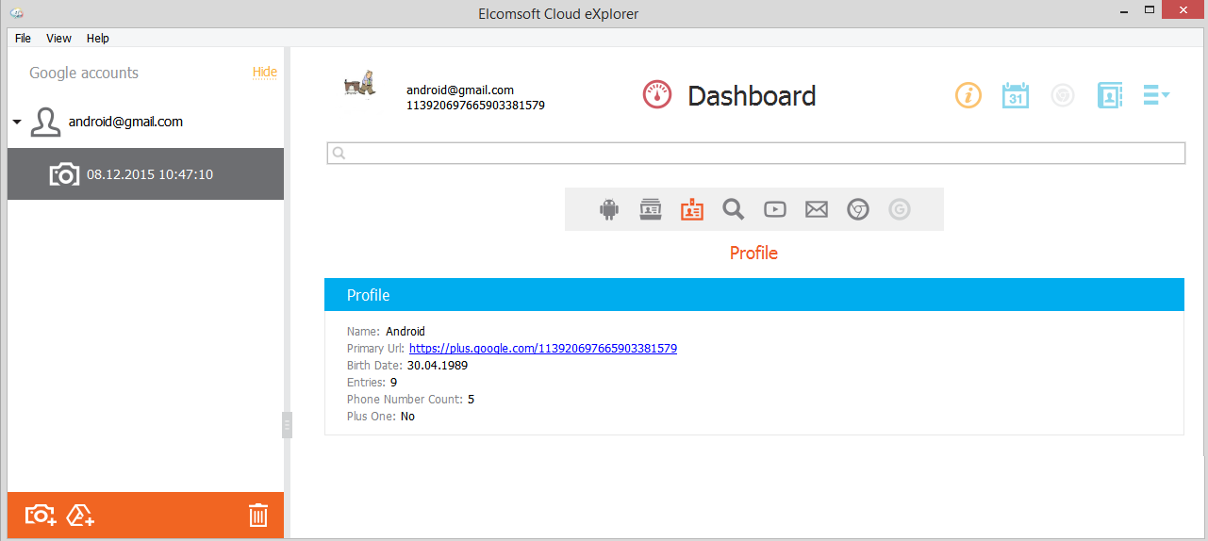Open the Chrome category icon
Image resolution: width=1208 pixels, height=541 pixels.
pos(858,209)
